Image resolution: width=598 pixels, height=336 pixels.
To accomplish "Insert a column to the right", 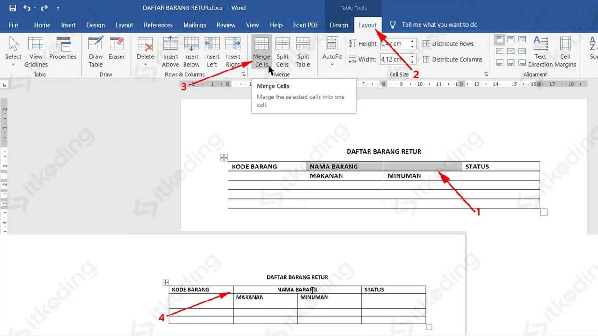I will pos(233,52).
